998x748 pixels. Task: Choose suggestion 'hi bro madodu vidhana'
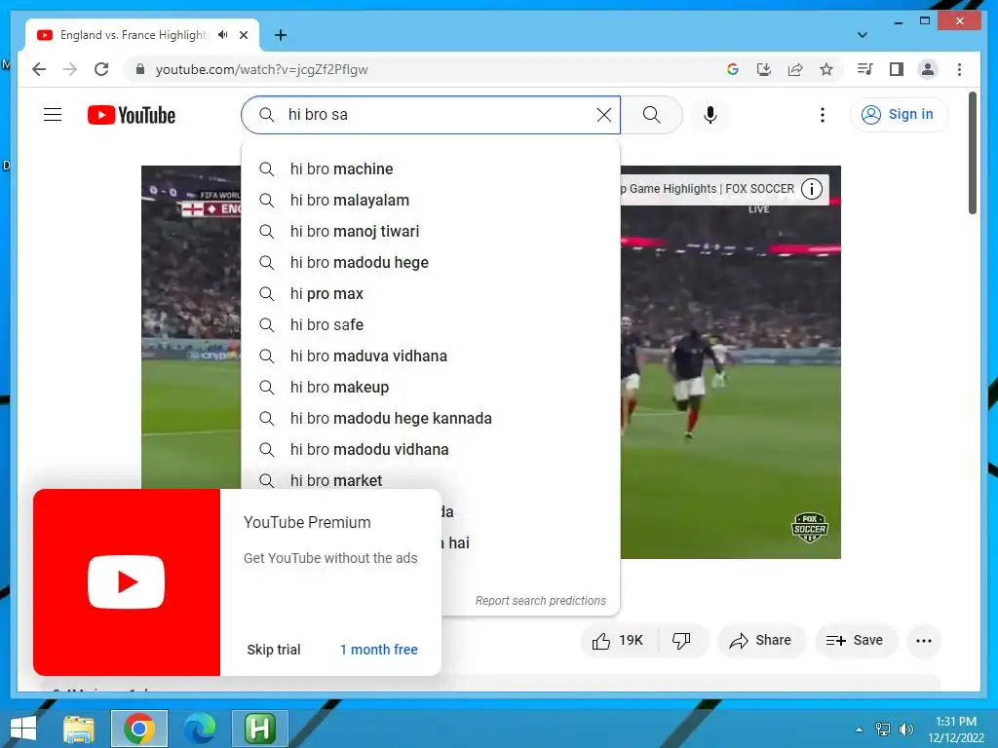click(x=431, y=449)
